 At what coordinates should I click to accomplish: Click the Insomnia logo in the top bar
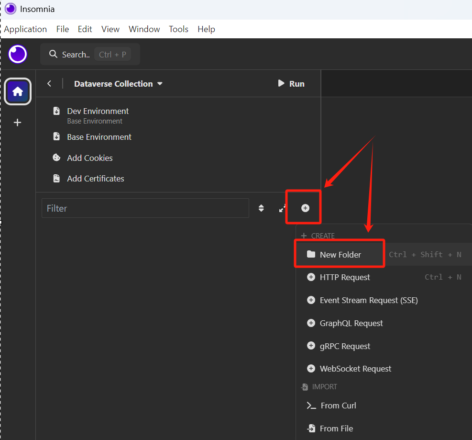pyautogui.click(x=18, y=54)
